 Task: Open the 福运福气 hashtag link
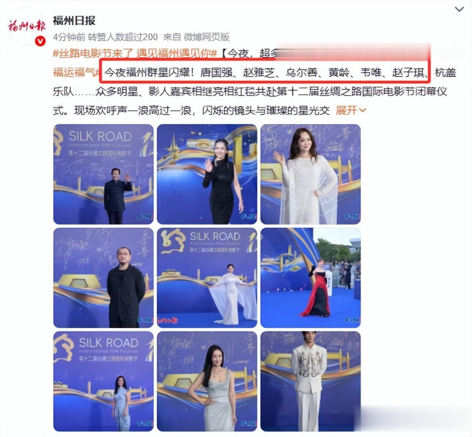[x=76, y=73]
